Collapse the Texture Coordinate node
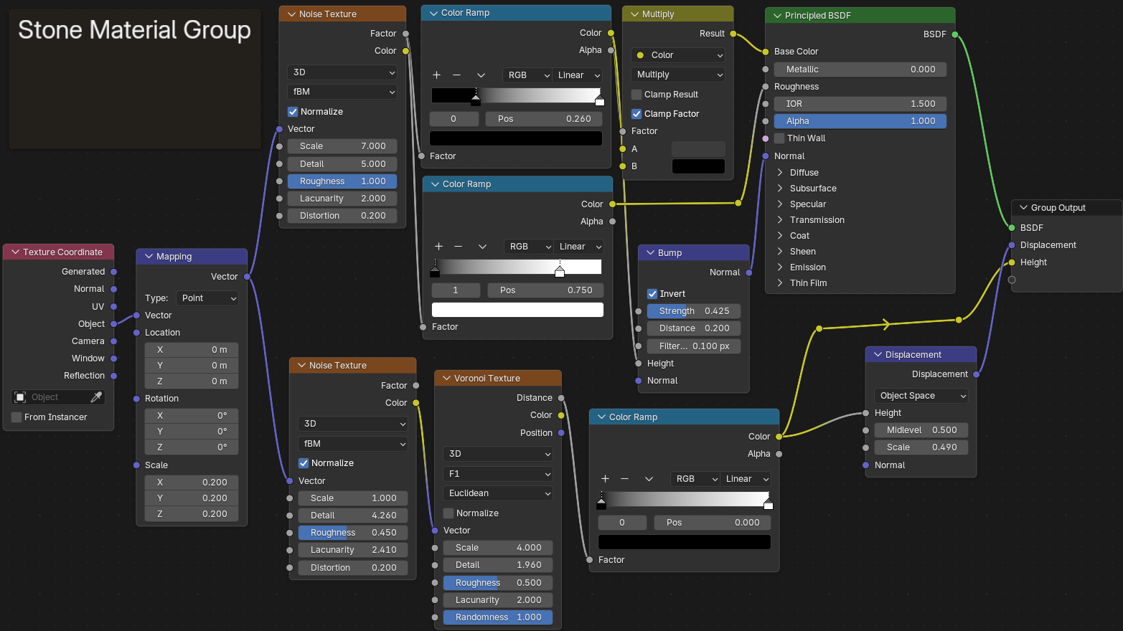 (15, 252)
